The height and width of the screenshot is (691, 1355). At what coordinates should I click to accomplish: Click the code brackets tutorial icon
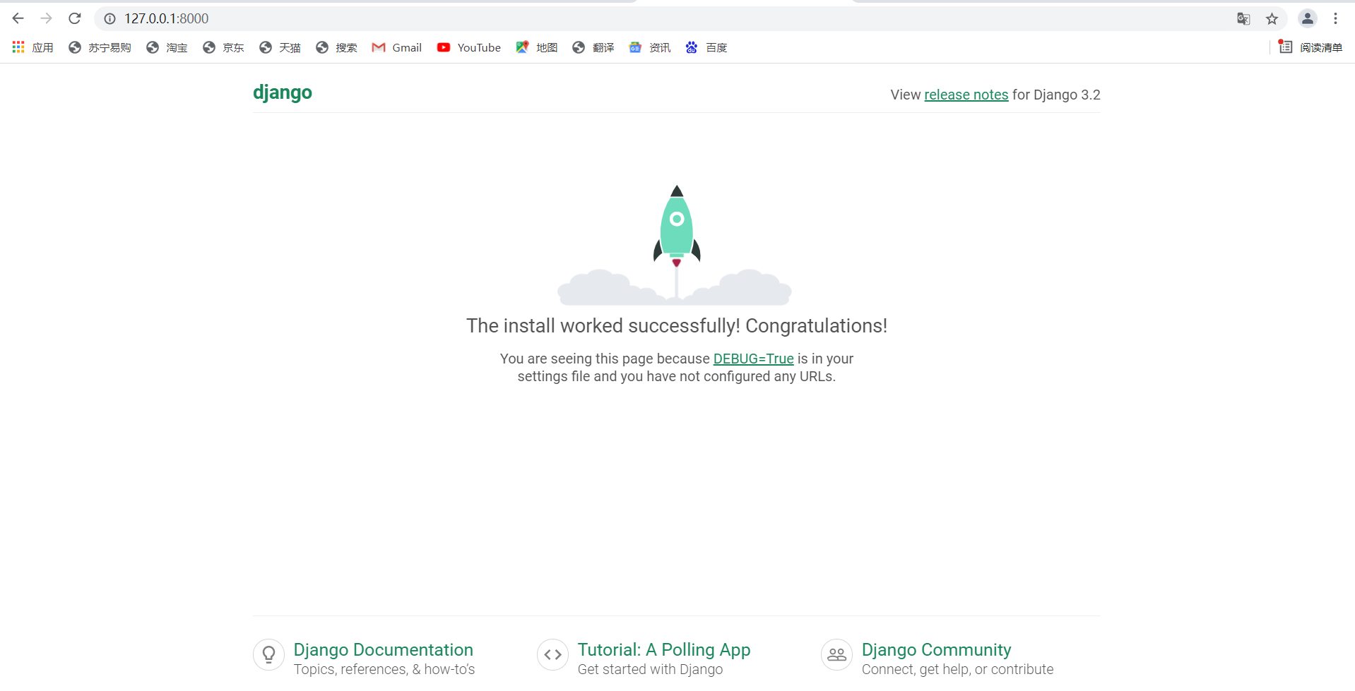coord(553,655)
